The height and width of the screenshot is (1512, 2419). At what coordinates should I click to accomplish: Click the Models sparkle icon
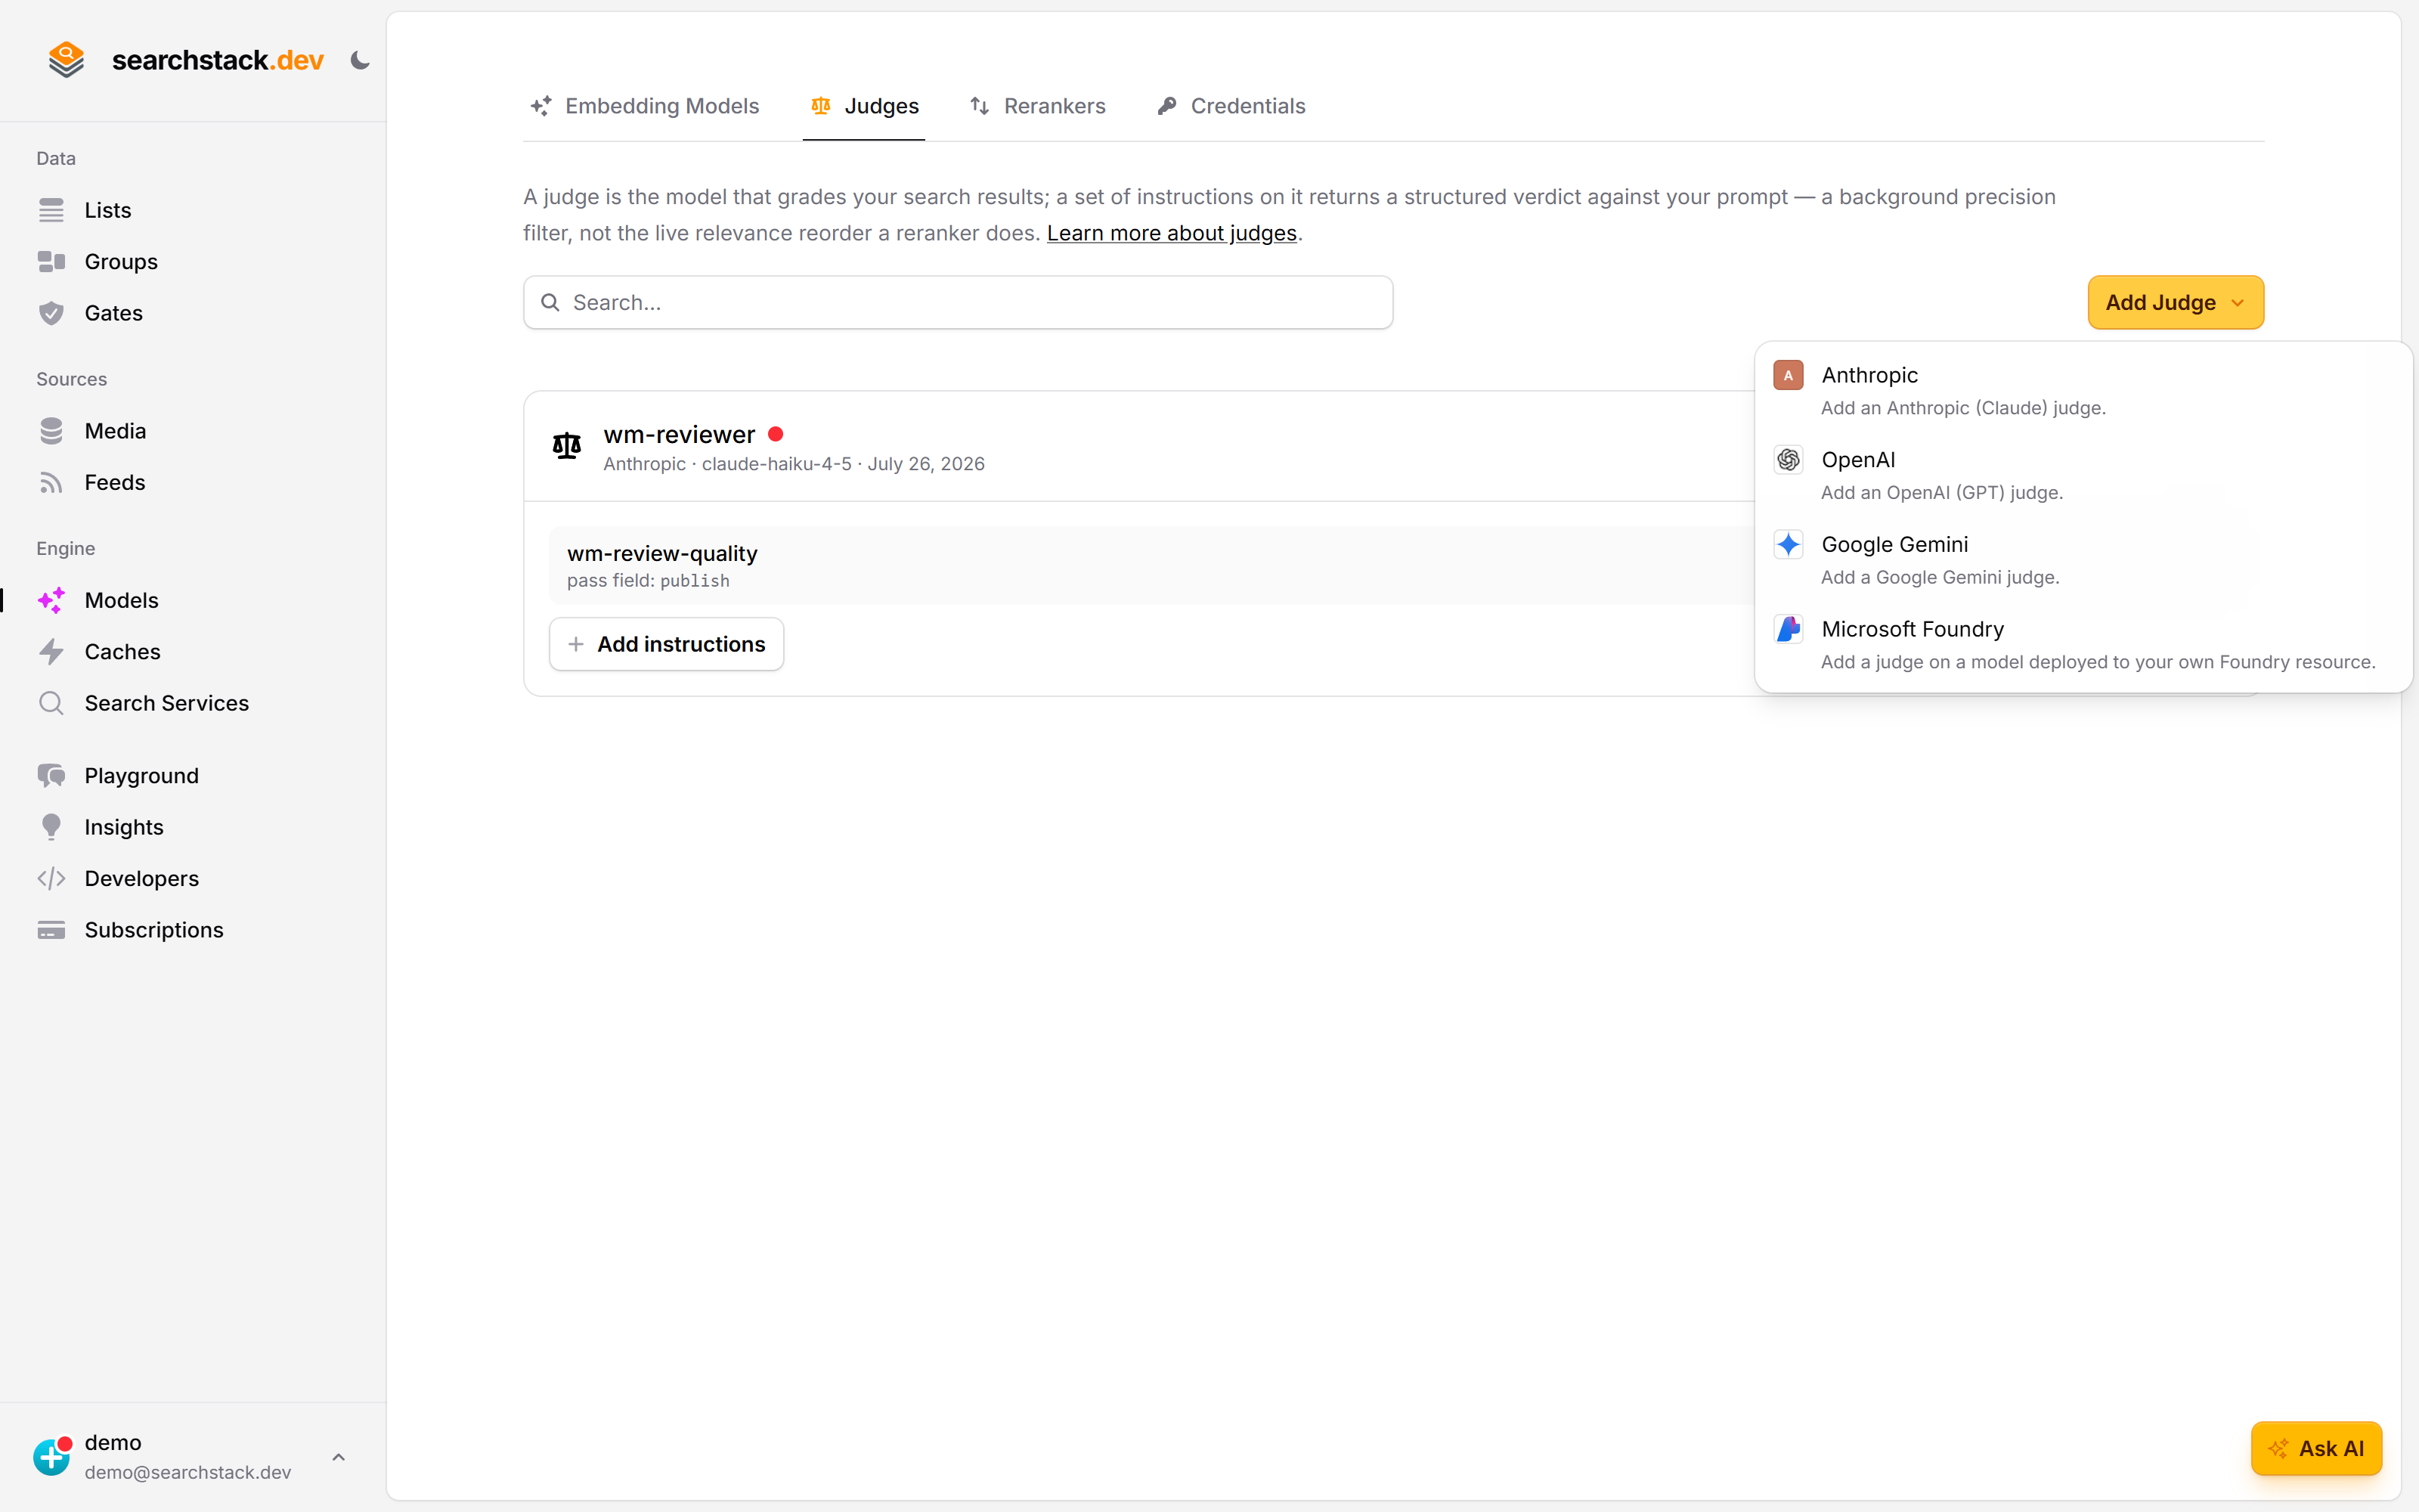(x=51, y=600)
